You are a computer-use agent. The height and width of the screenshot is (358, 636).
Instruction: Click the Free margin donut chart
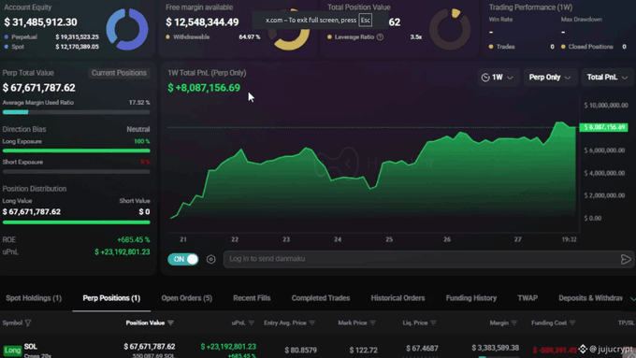coord(289,40)
